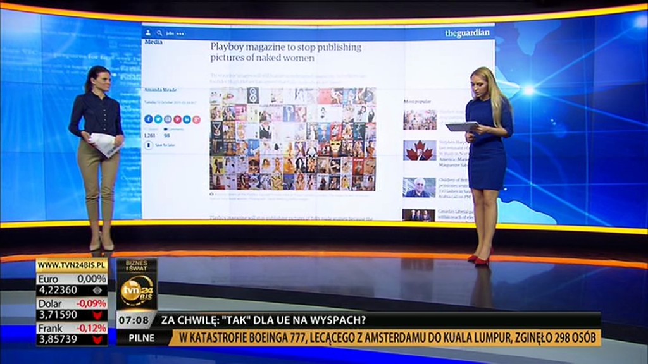The image size is (648, 364).
Task: Click the Save for later icon
Action: pos(148,145)
